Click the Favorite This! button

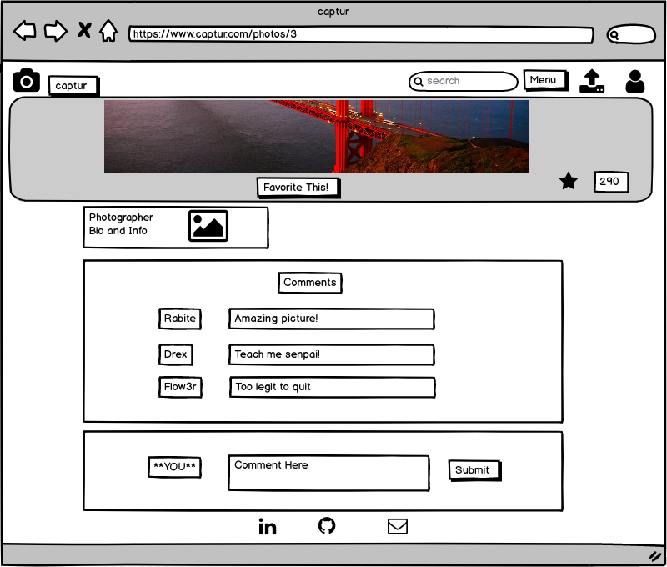coord(298,188)
